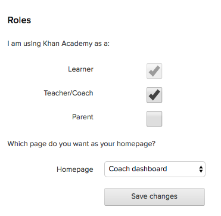Click the empty box beside Parent
221x216 pixels.
(x=154, y=119)
